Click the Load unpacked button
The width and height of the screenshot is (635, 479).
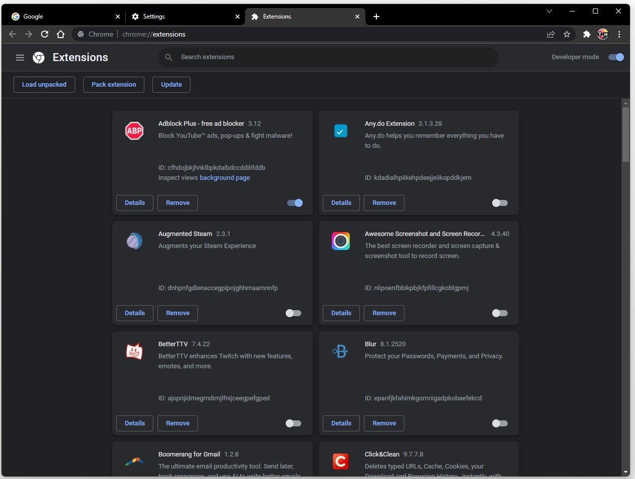pyautogui.click(x=44, y=85)
